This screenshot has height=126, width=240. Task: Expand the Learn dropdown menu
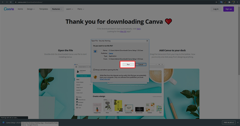coord(69,9)
